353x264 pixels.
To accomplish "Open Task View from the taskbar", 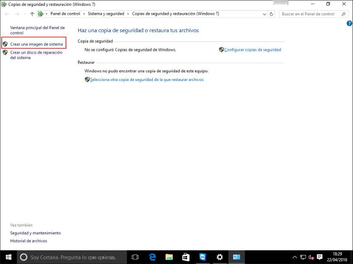I will tap(135, 257).
